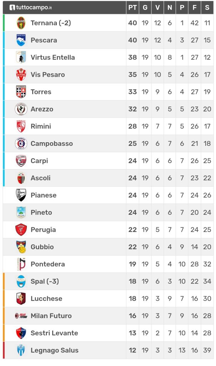Click Rimini's 28 points cell
Image resolution: width=216 pixels, height=366 pixels.
click(x=132, y=127)
